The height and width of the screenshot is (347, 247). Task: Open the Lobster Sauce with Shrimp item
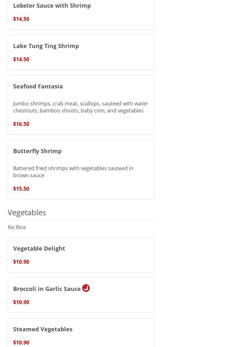point(52,5)
